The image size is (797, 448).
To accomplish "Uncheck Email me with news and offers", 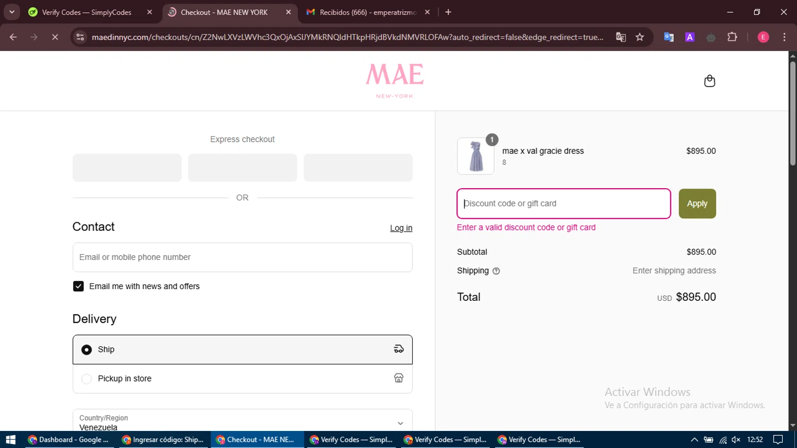I will [78, 286].
